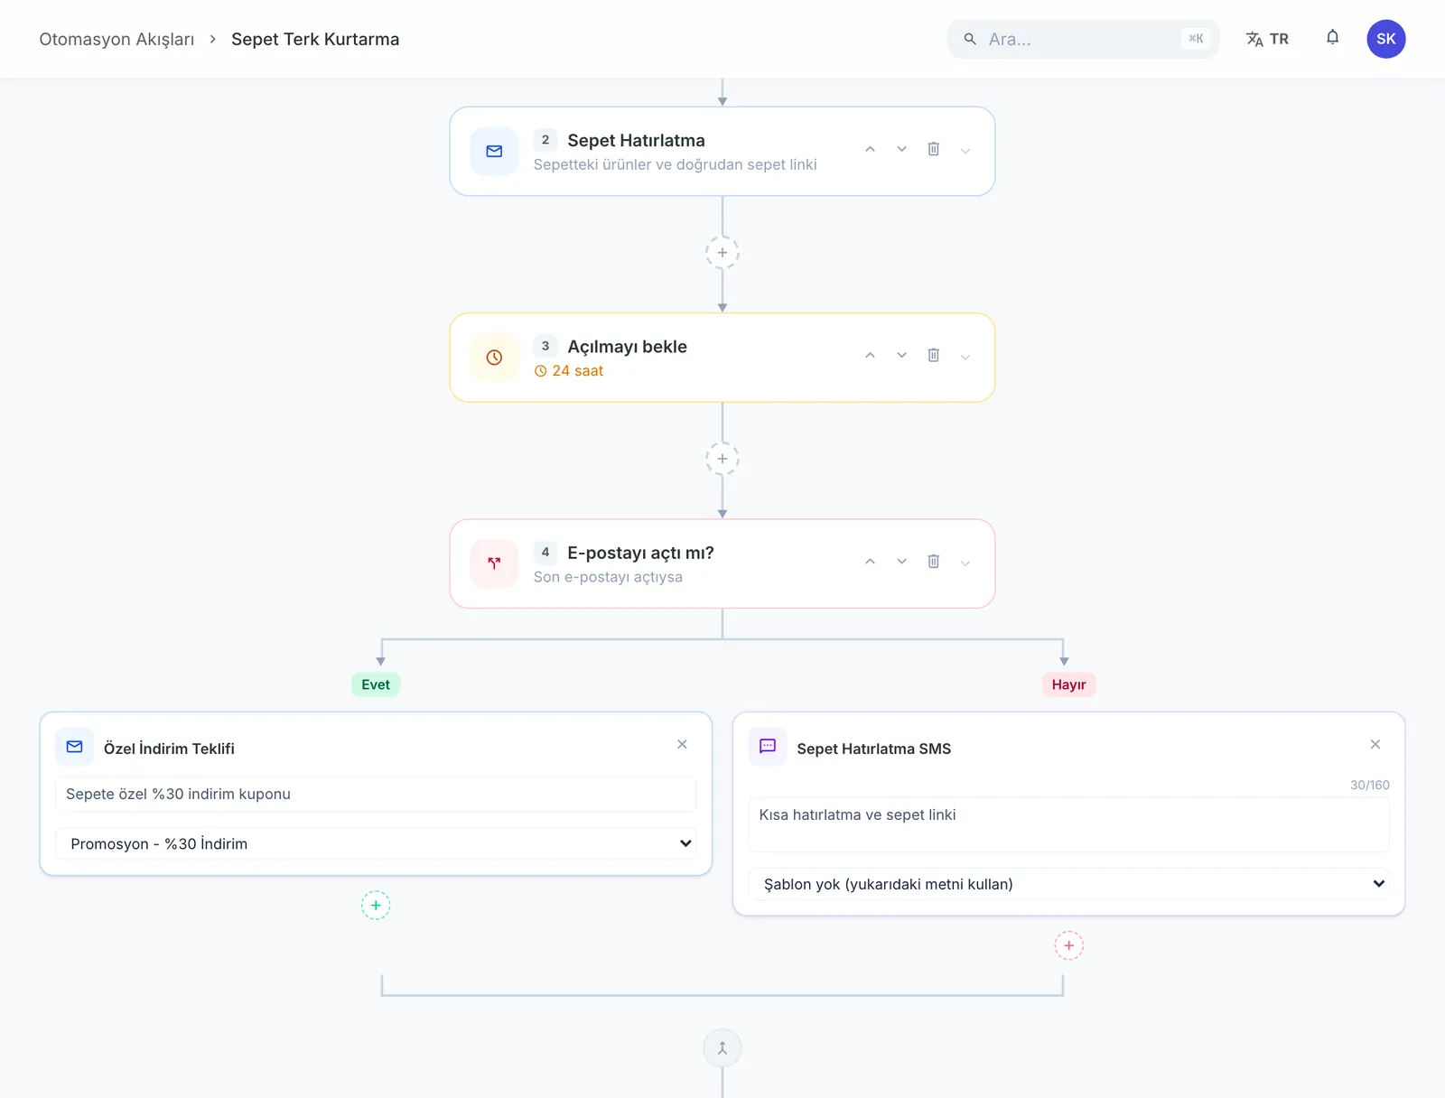Click the 24 saat wait duration

569,371
